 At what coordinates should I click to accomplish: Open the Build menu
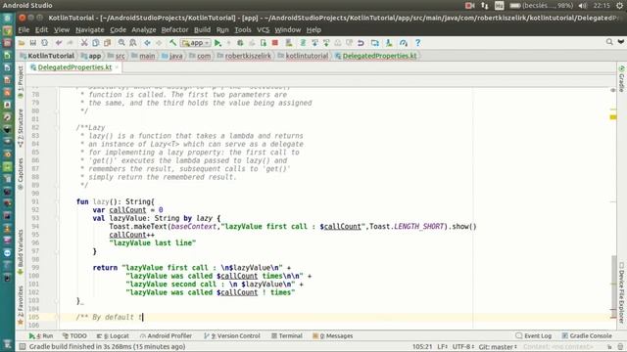tap(202, 30)
